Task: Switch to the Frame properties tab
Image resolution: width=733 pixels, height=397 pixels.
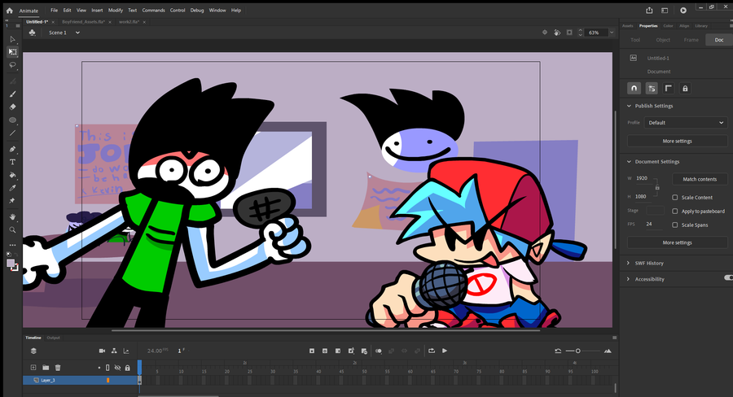Action: [x=691, y=40]
